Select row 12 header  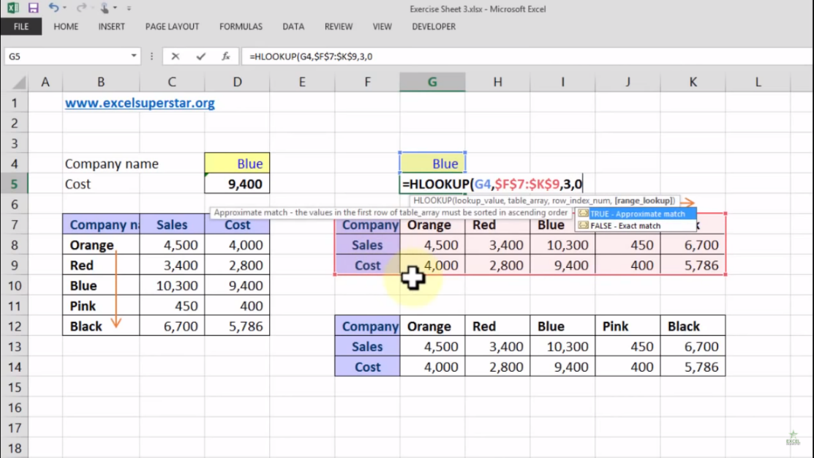click(14, 326)
